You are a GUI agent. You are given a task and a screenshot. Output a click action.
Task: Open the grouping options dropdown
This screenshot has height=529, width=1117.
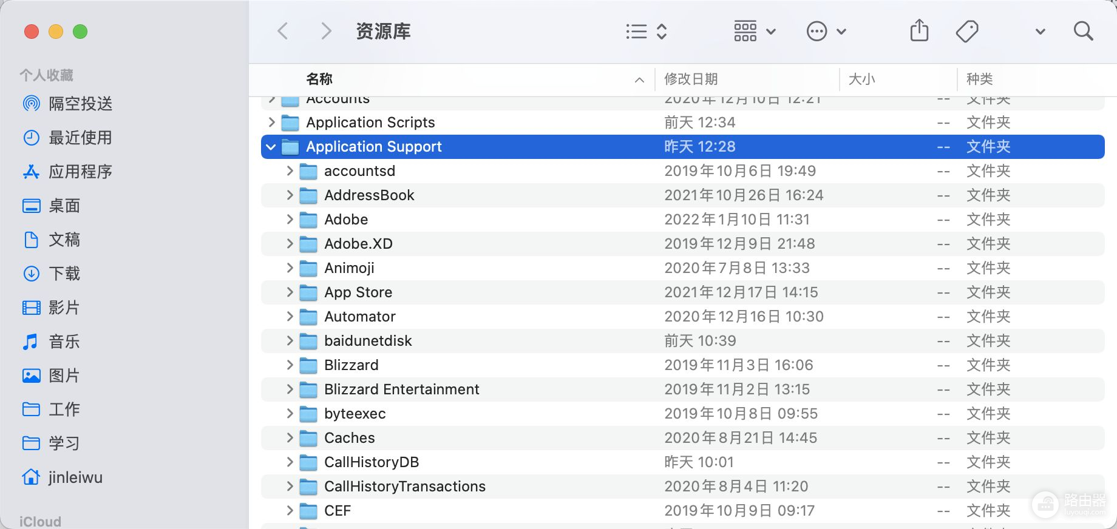click(x=755, y=32)
